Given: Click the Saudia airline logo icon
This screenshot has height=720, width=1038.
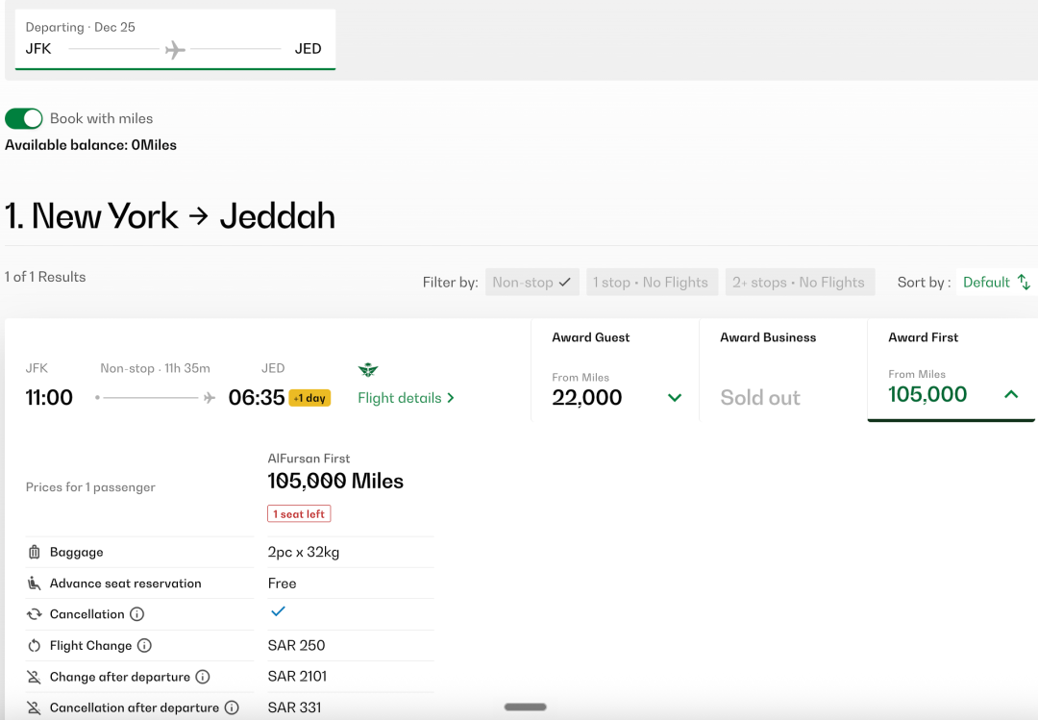Looking at the screenshot, I should coord(368,369).
